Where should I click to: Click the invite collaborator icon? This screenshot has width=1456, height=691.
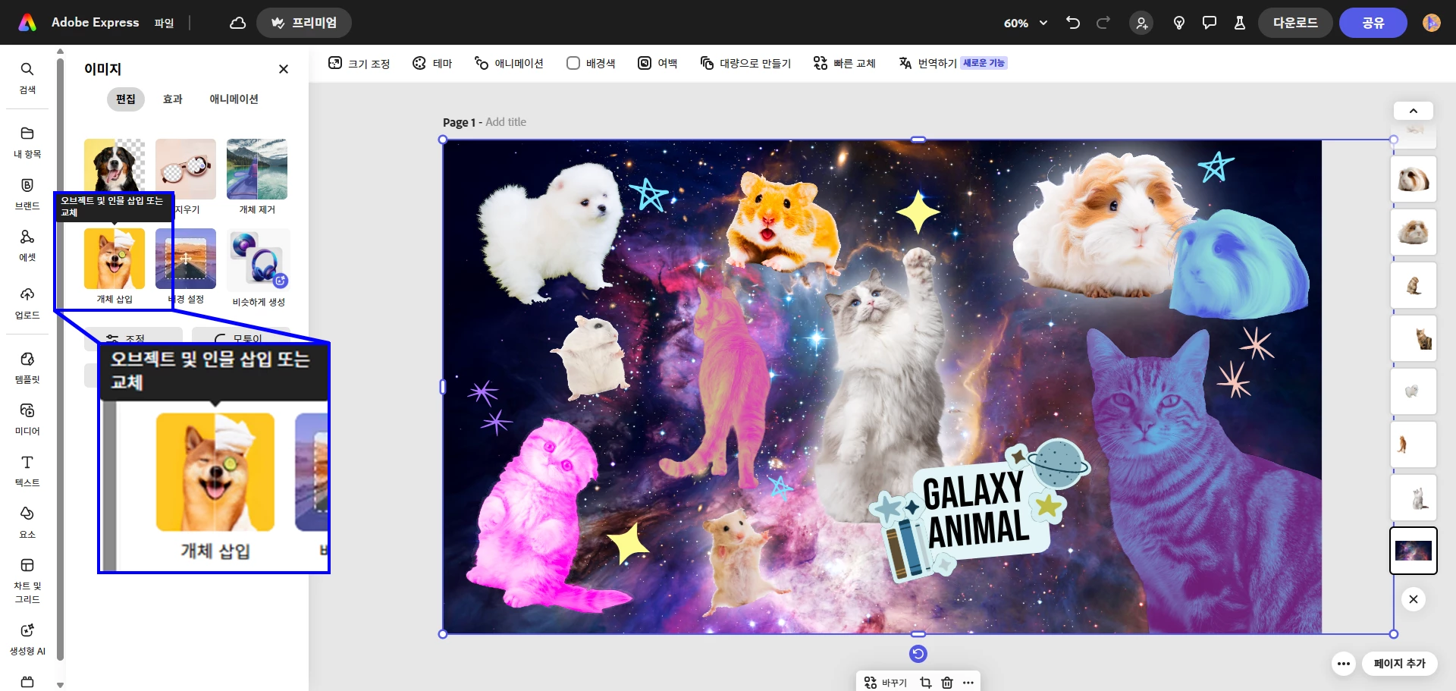(1141, 23)
